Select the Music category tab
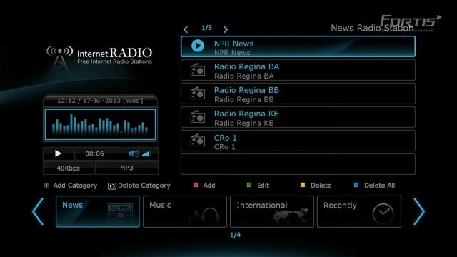The width and height of the screenshot is (457, 257). (185, 211)
